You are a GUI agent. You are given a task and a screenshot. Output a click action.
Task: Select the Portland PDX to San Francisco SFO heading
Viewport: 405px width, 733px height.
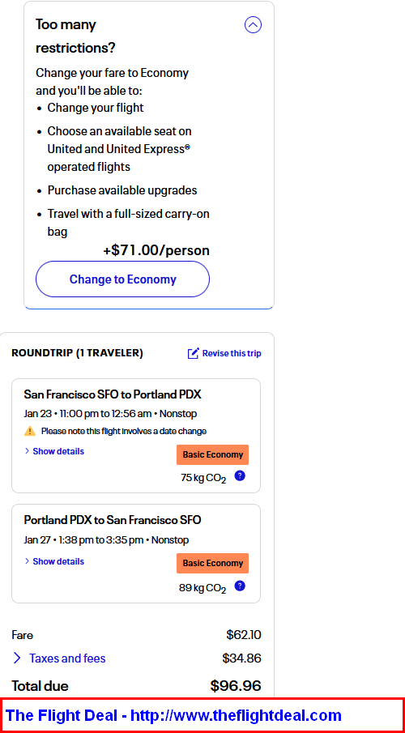pyautogui.click(x=113, y=520)
